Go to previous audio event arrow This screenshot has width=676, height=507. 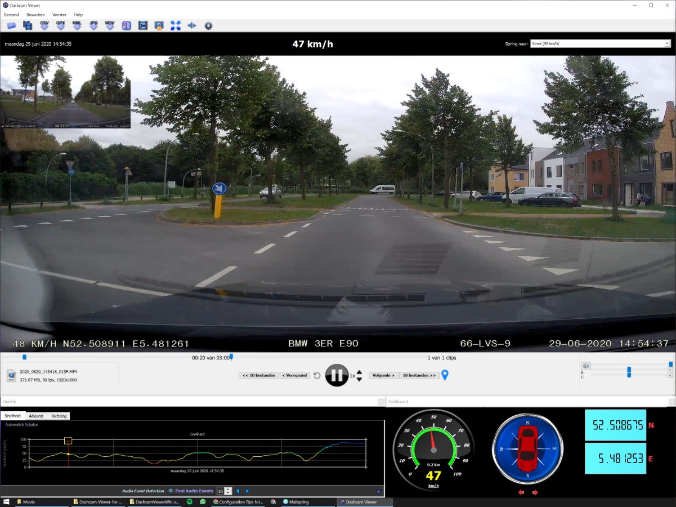point(238,491)
